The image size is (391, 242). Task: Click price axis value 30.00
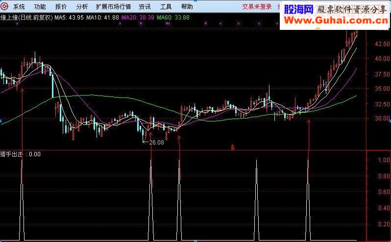382,119
